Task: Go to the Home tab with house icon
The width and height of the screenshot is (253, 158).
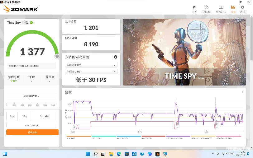Action: click(194, 9)
